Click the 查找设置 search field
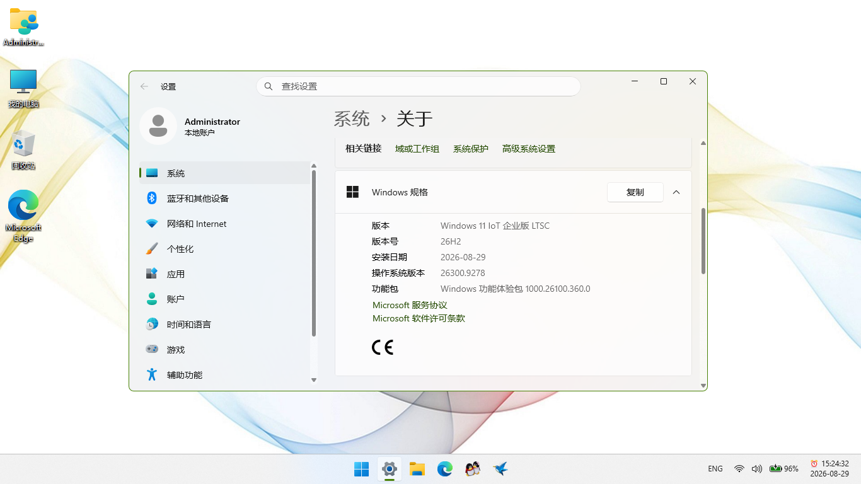Image resolution: width=861 pixels, height=484 pixels. tap(418, 86)
